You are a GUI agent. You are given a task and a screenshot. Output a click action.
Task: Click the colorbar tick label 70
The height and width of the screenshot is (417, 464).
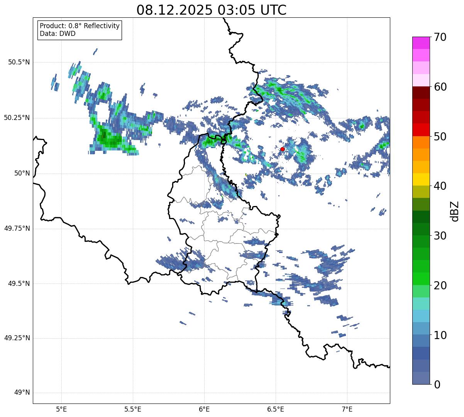tap(440, 37)
